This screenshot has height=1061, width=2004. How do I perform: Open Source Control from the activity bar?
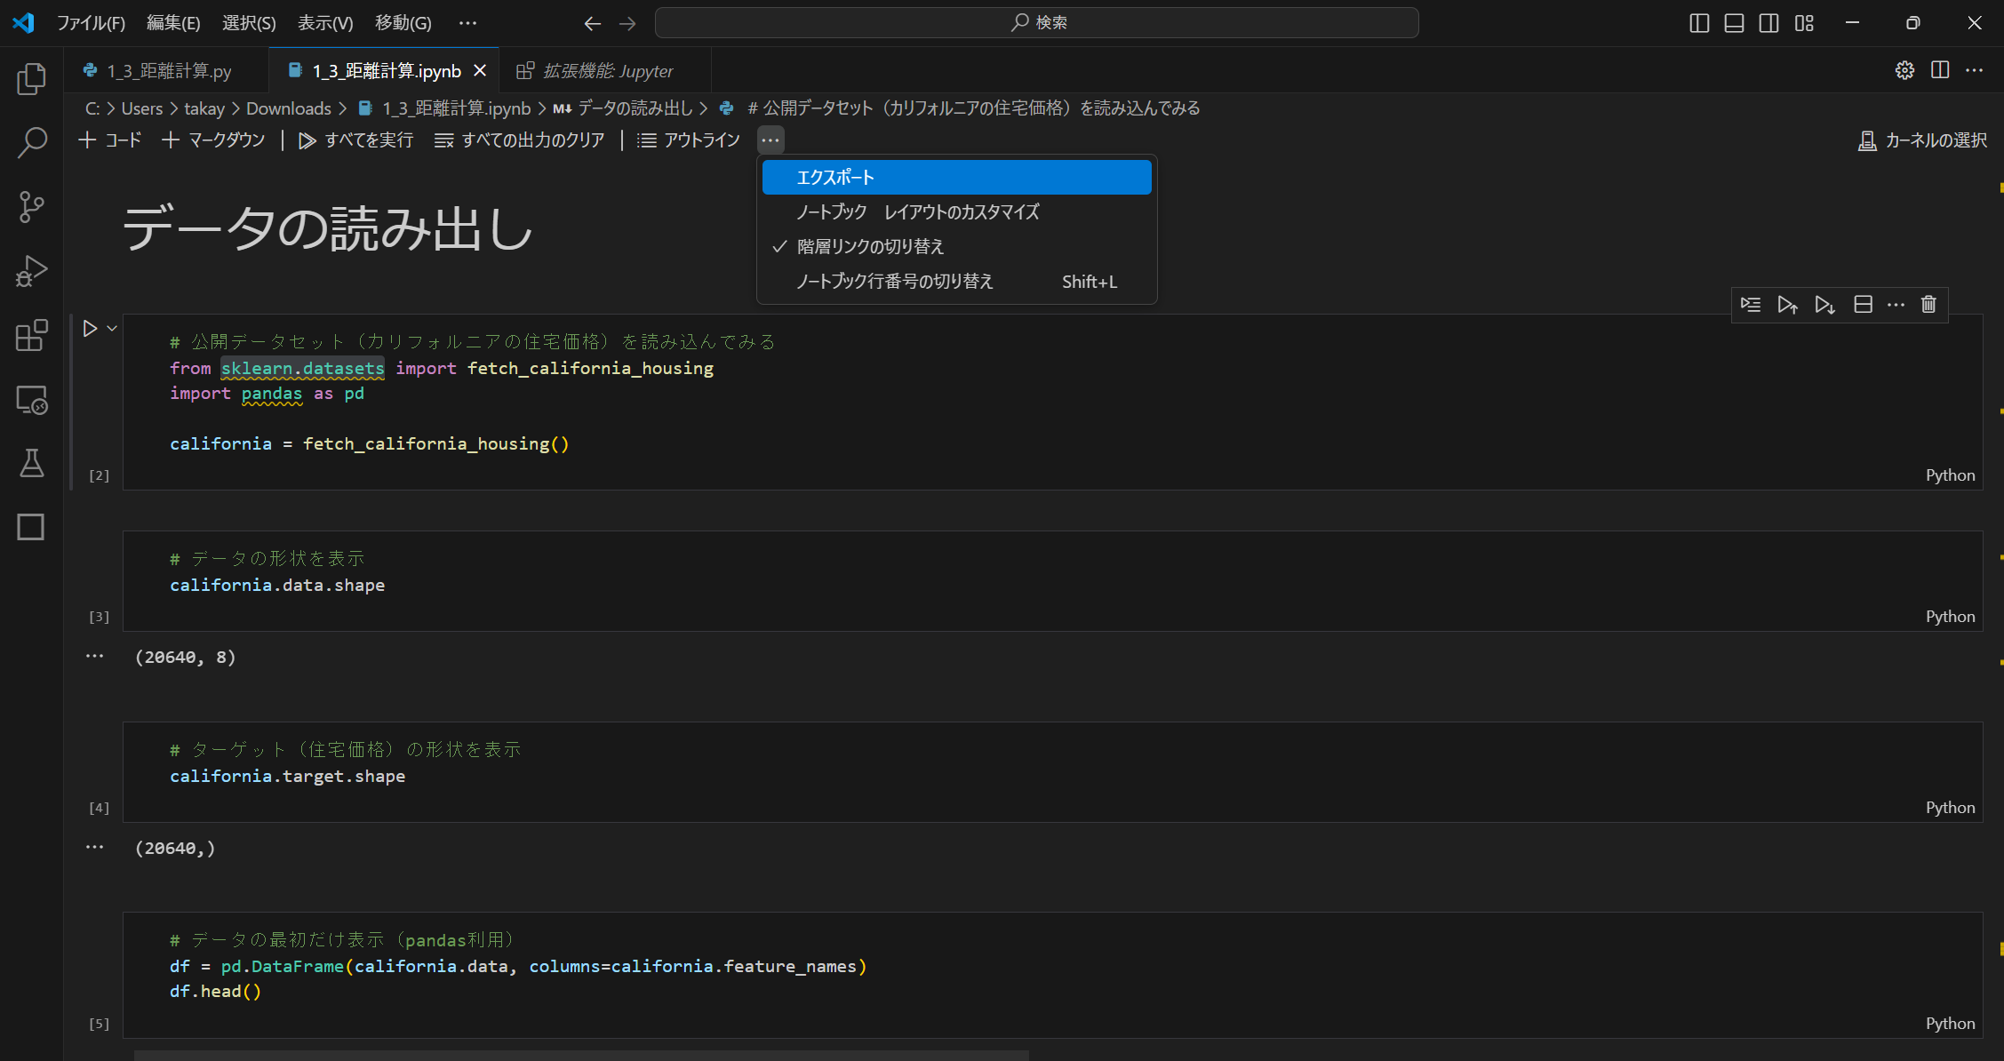[31, 206]
